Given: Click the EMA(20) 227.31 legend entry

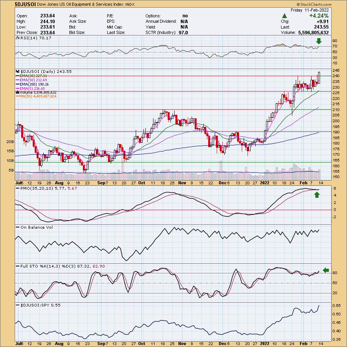Looking at the screenshot, I should coord(31,76).
